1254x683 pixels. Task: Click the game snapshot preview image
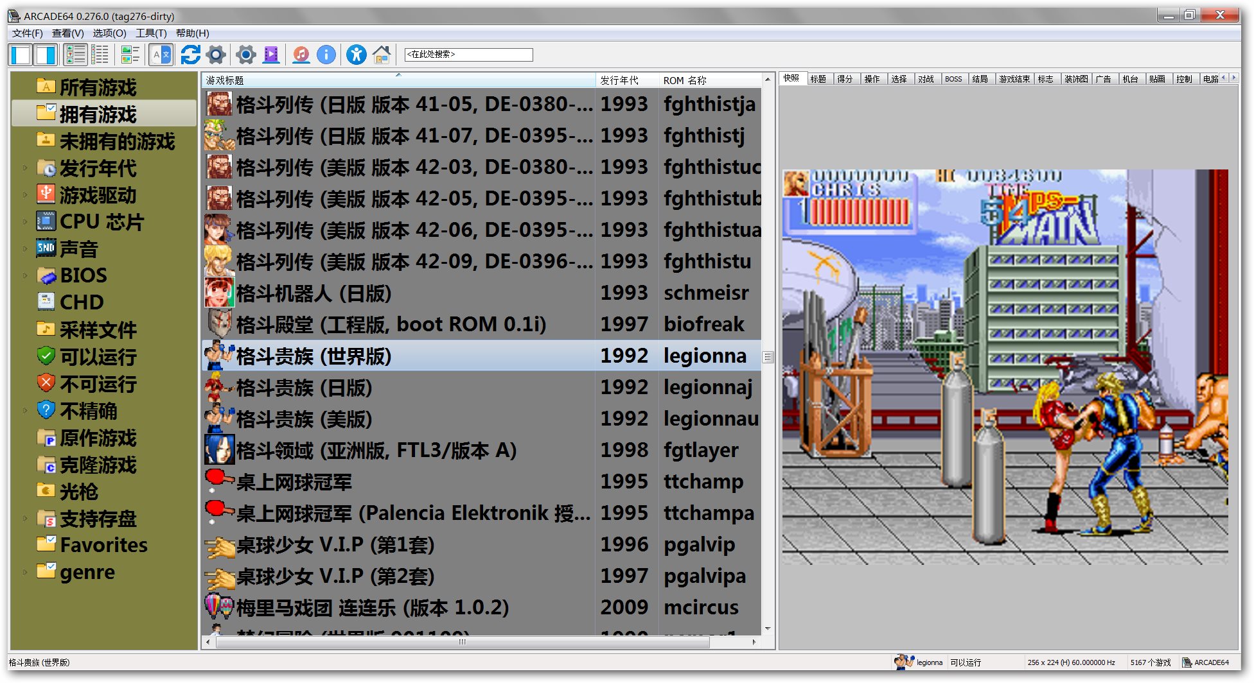point(1005,367)
